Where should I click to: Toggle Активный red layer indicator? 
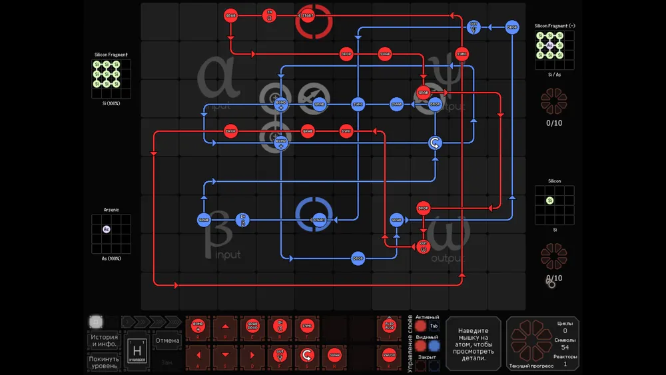[420, 326]
